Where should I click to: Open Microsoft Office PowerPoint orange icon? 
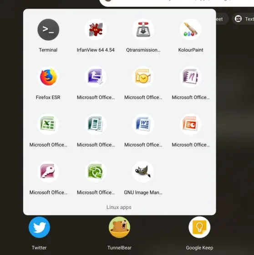(x=191, y=124)
